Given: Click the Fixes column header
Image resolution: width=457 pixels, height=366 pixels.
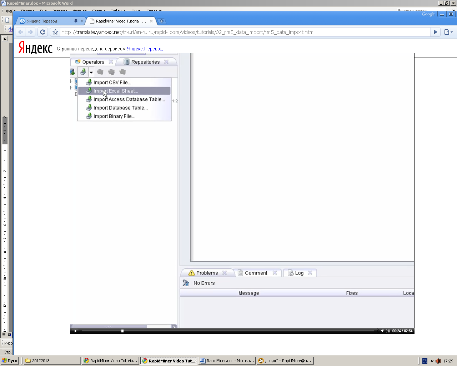Looking at the screenshot, I should tap(352, 293).
